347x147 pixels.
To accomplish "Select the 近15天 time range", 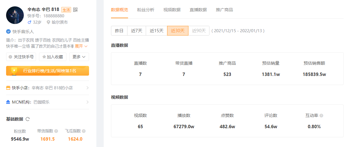I will [157, 31].
